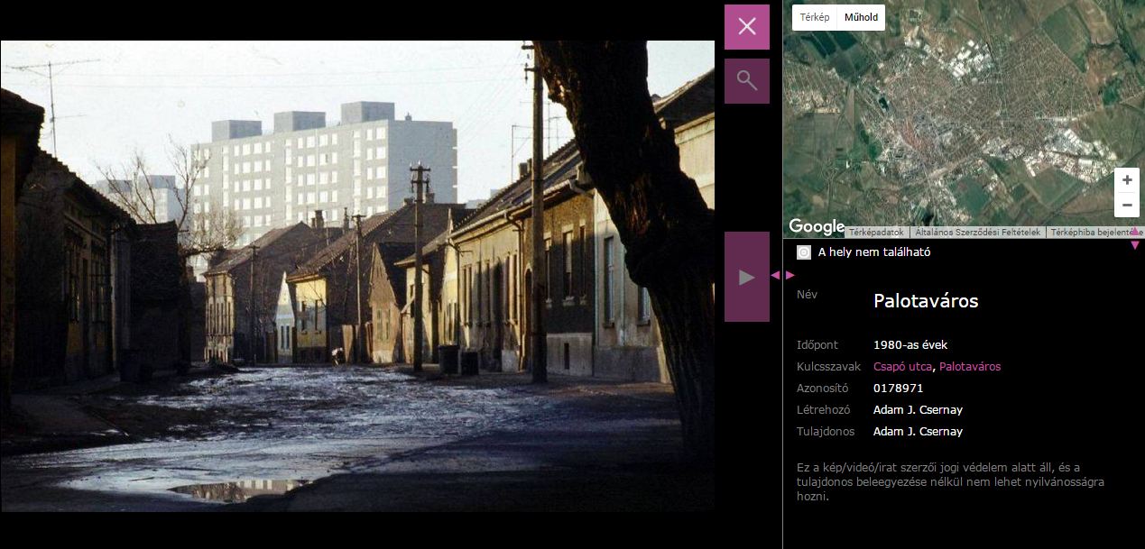This screenshot has width=1145, height=549.
Task: Click the small pink right arrow on the panel divider
Action: click(790, 275)
